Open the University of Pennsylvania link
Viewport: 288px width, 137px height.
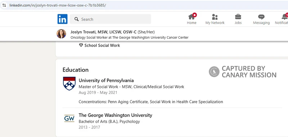coord(106,80)
